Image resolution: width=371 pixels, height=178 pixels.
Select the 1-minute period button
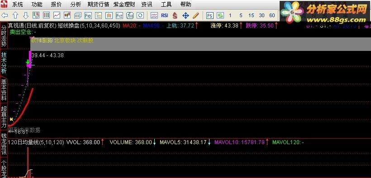click(x=230, y=16)
